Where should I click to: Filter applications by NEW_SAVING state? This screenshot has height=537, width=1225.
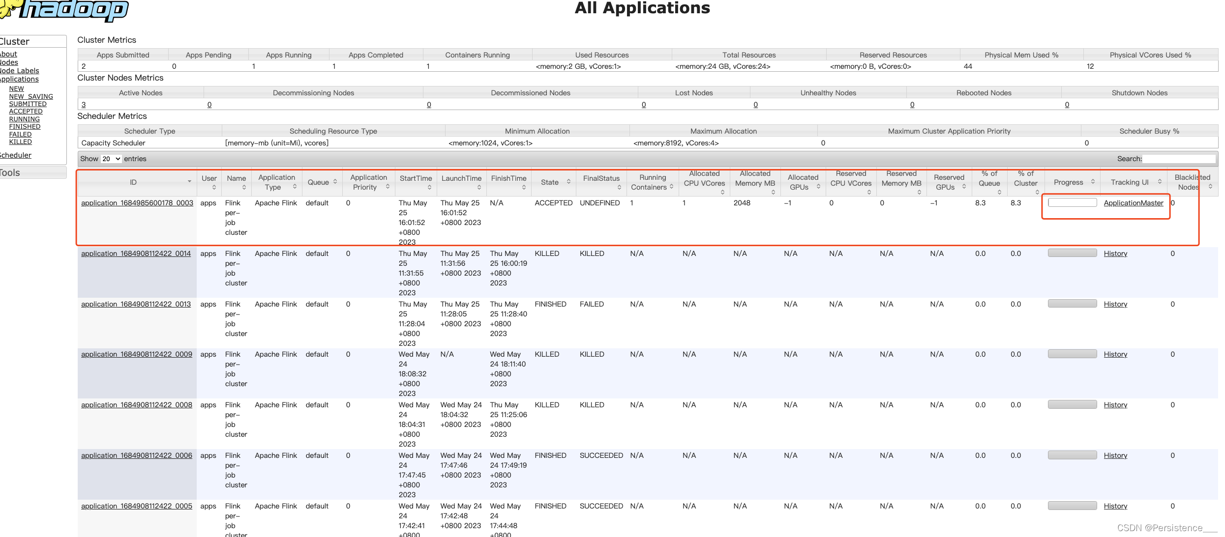tap(31, 97)
